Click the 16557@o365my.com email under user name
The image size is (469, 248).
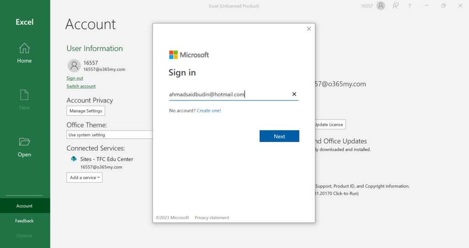pyautogui.click(x=104, y=69)
